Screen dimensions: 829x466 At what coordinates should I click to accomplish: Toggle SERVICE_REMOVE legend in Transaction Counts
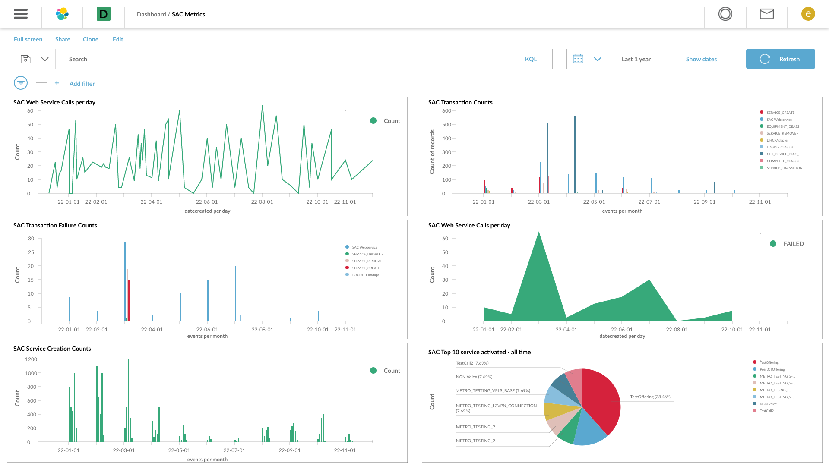pos(779,133)
